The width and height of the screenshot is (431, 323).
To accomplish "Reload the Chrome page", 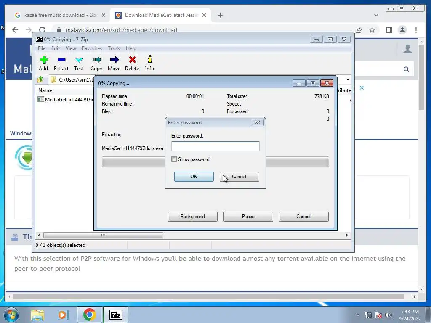I will click(42, 30).
